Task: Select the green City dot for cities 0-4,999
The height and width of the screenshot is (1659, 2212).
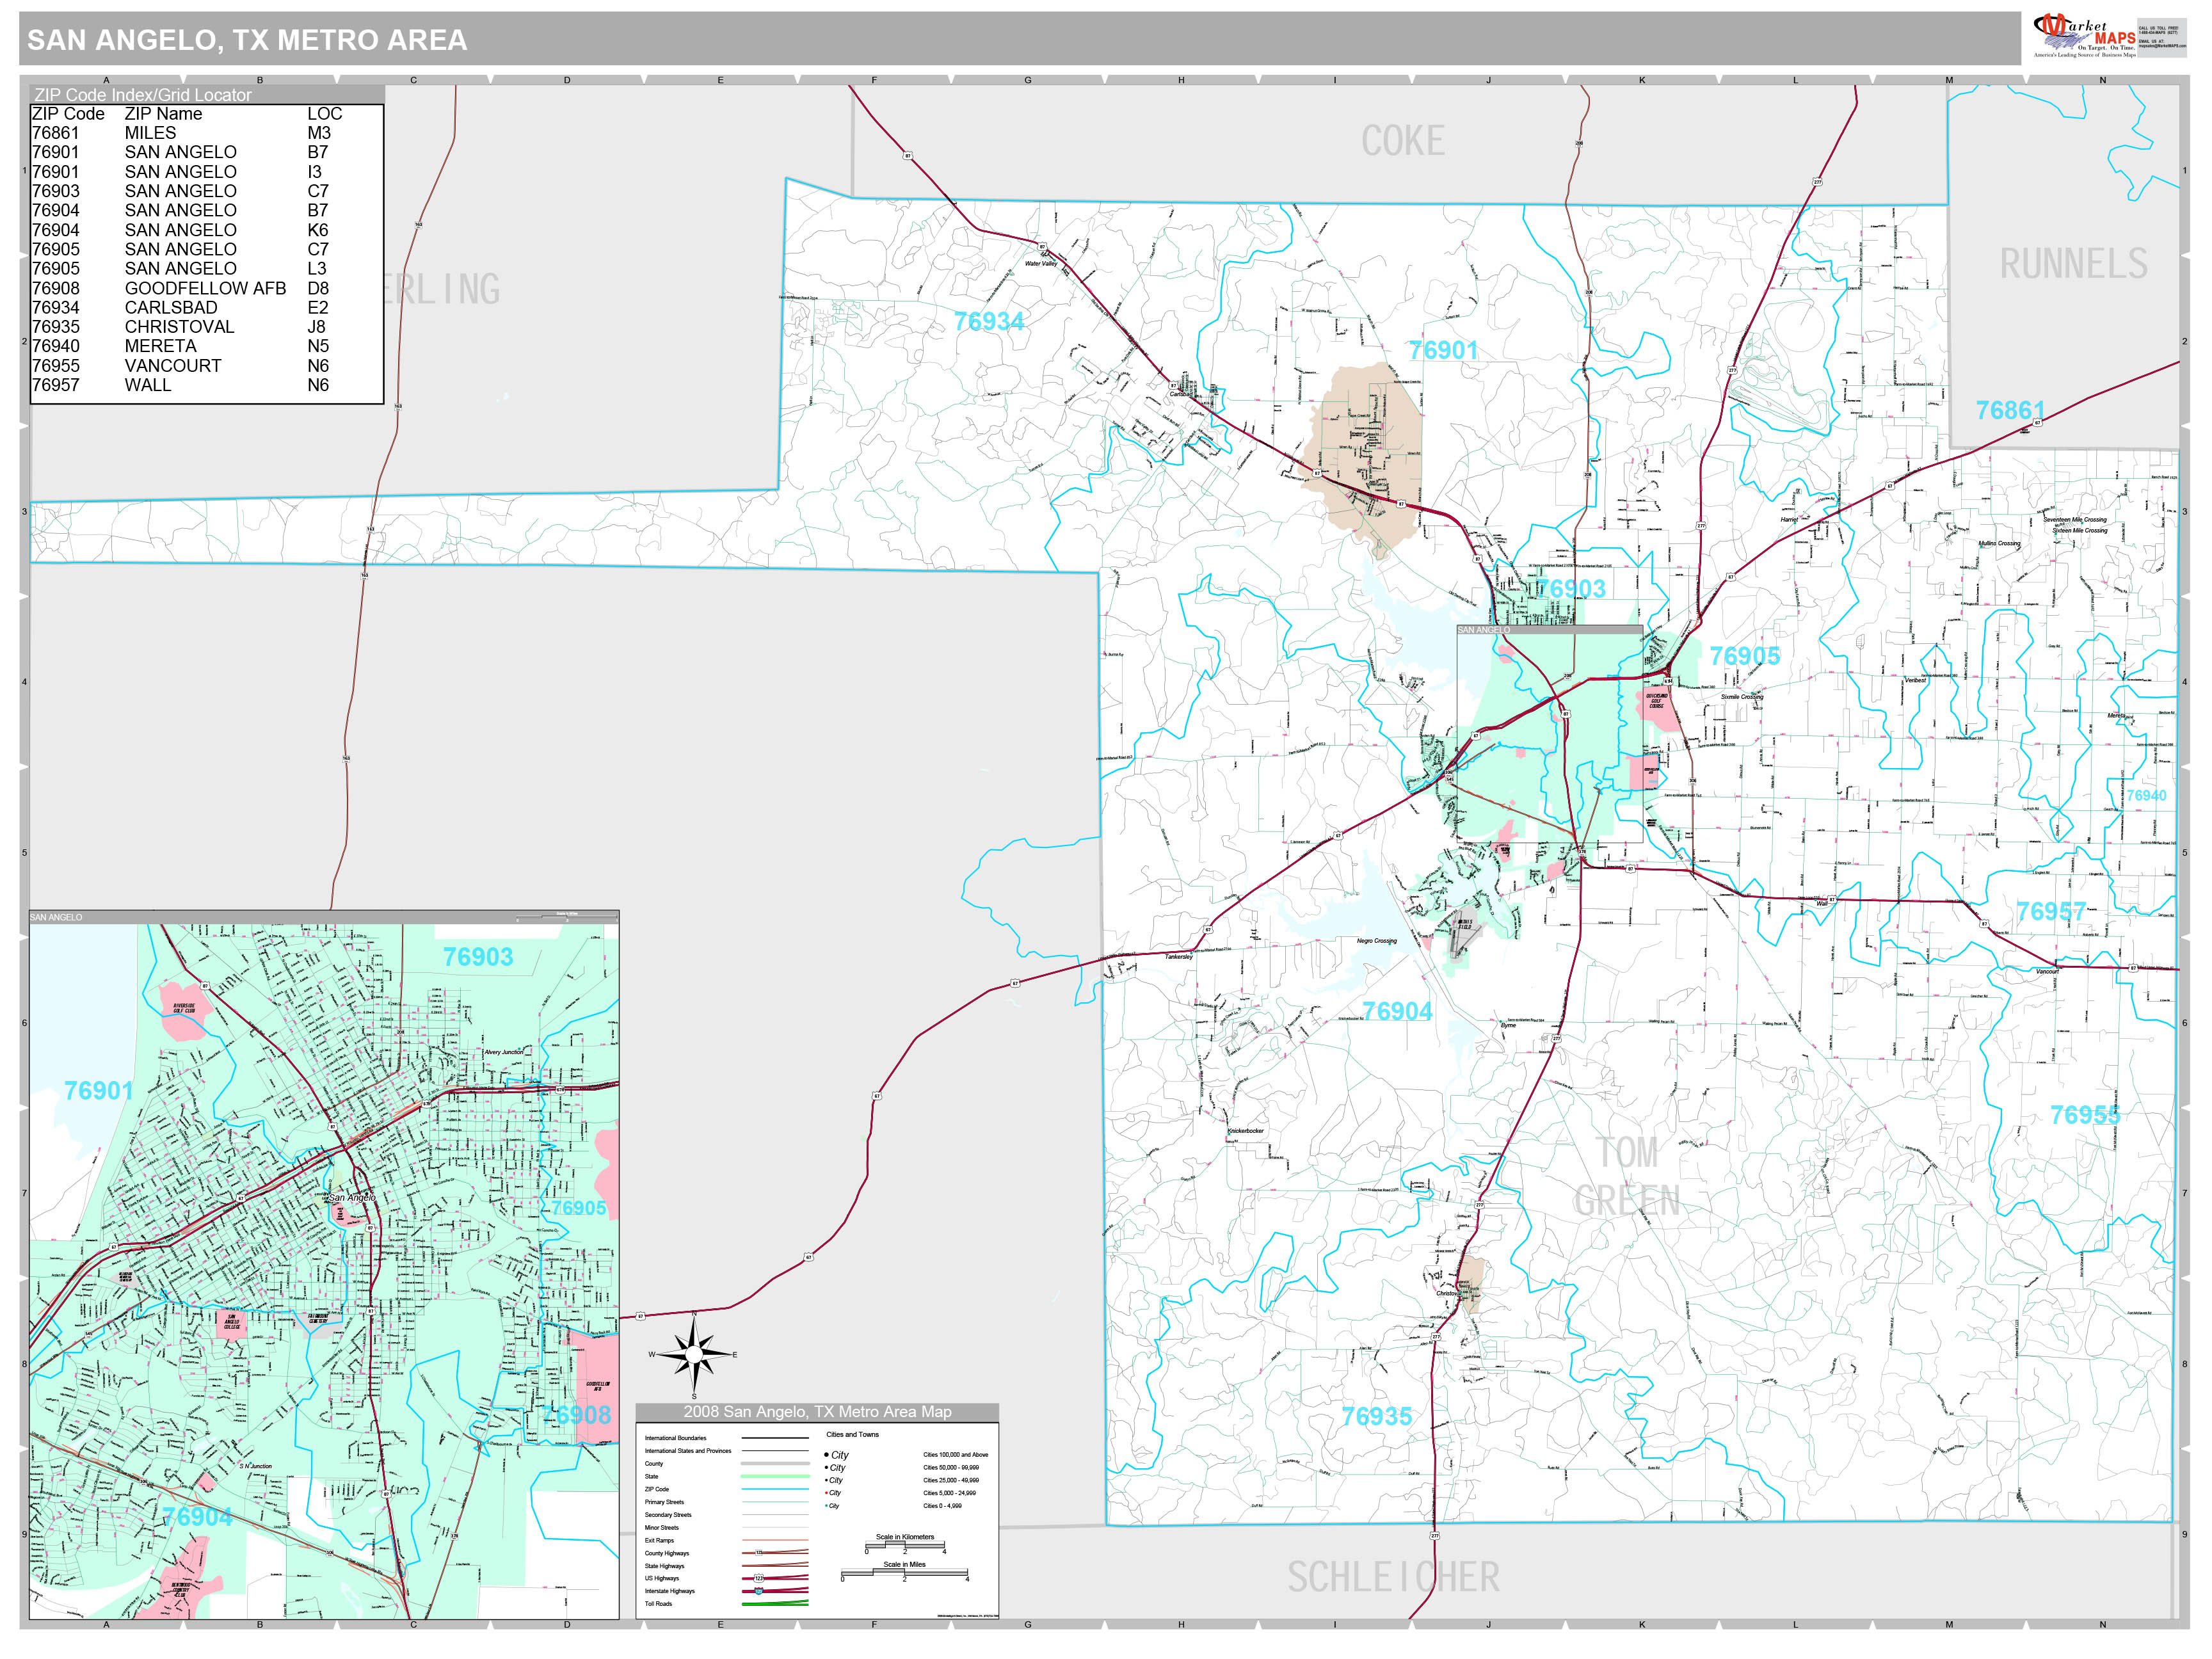Action: pyautogui.click(x=825, y=1505)
